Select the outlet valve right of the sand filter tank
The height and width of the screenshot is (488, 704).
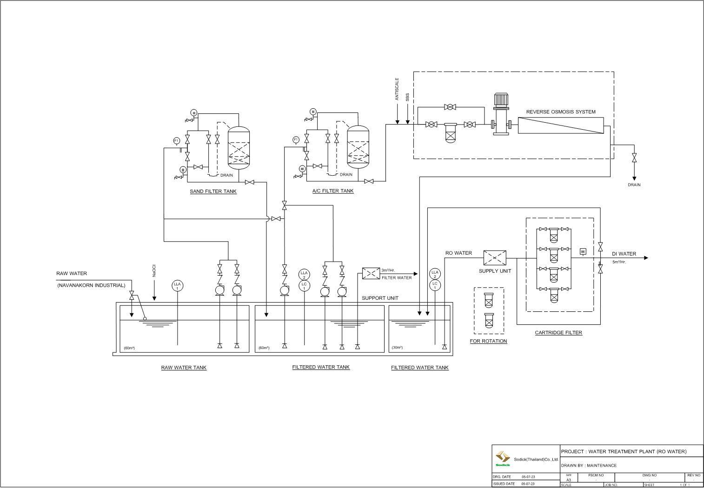click(x=250, y=182)
